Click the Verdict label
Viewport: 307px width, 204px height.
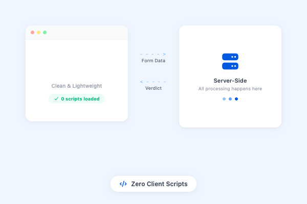pos(153,88)
